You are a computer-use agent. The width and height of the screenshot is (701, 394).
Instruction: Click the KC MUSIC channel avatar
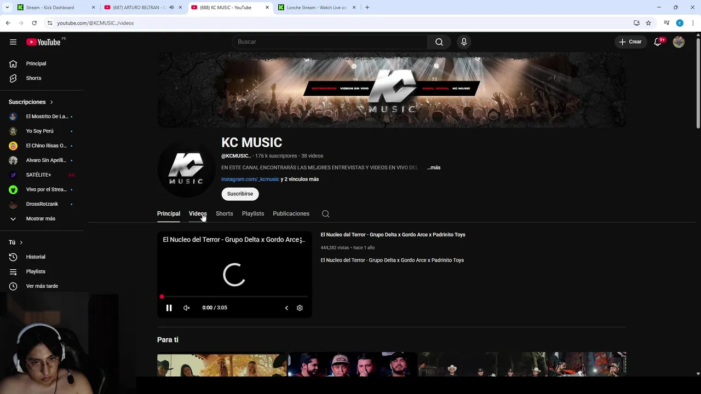186,169
